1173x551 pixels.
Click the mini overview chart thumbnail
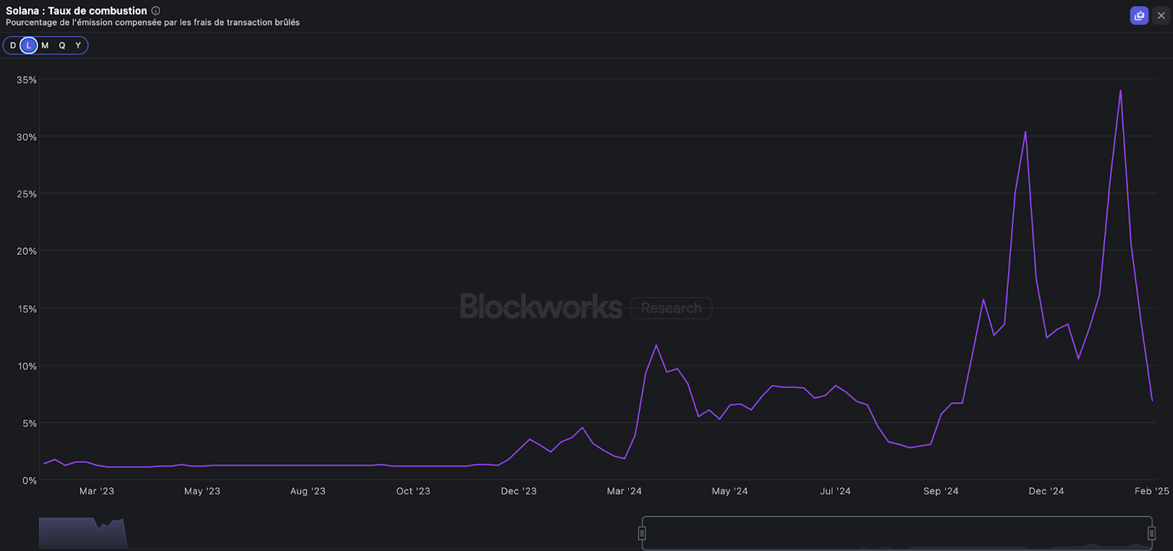point(83,533)
